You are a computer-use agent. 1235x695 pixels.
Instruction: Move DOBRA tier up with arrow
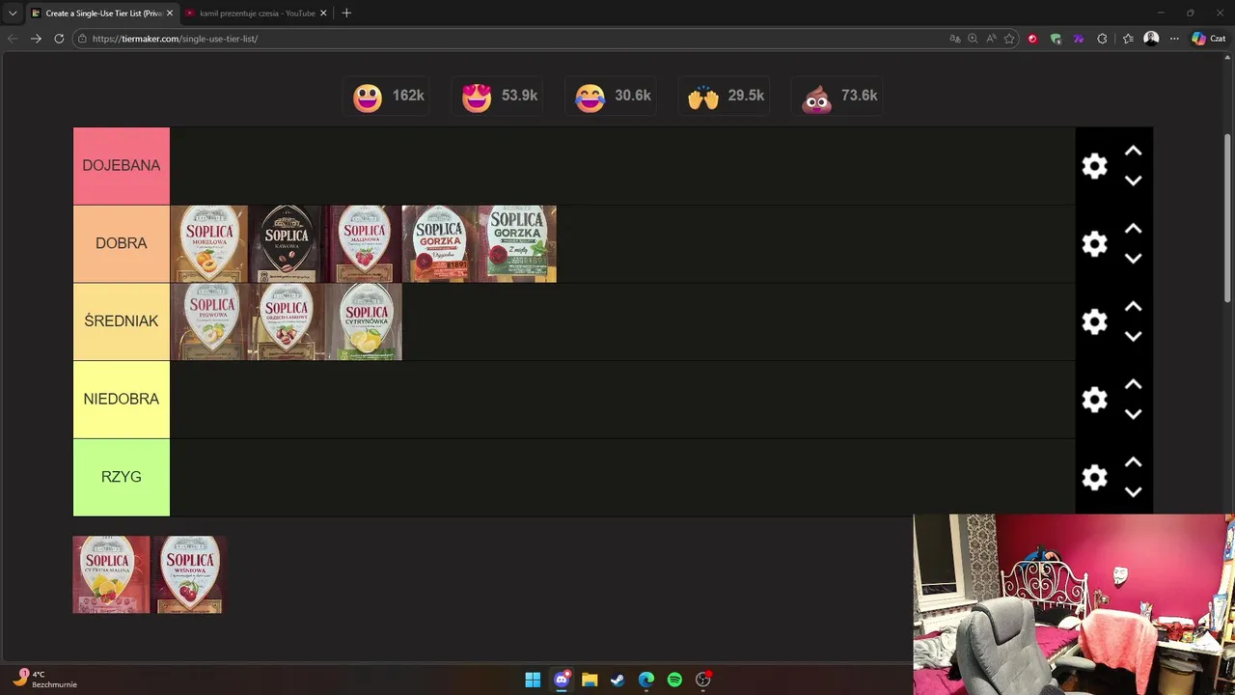pyautogui.click(x=1134, y=229)
